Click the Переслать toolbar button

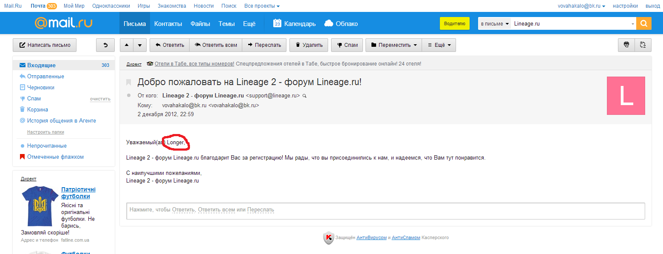[264, 45]
